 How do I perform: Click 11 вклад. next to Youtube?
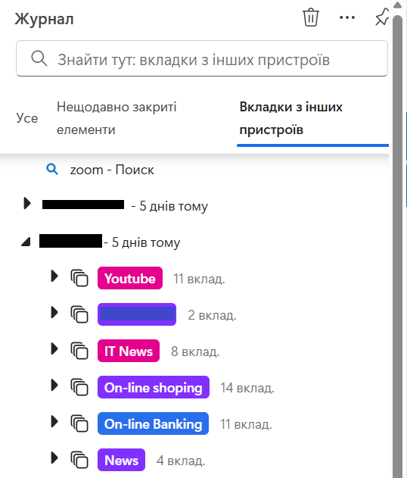[199, 279]
